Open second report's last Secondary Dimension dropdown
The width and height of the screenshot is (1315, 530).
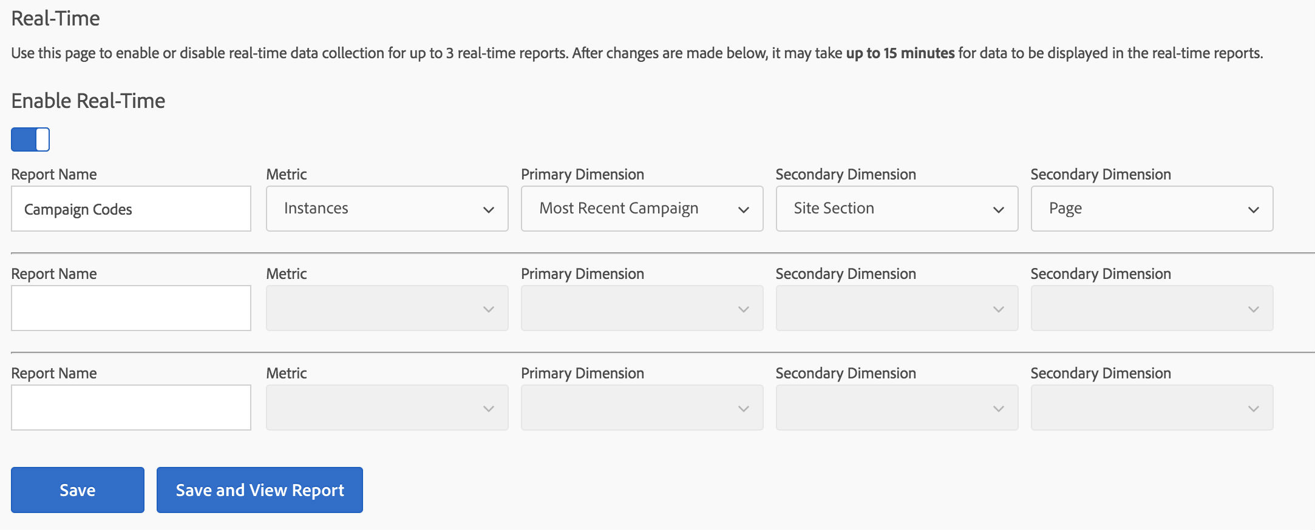click(x=1152, y=308)
